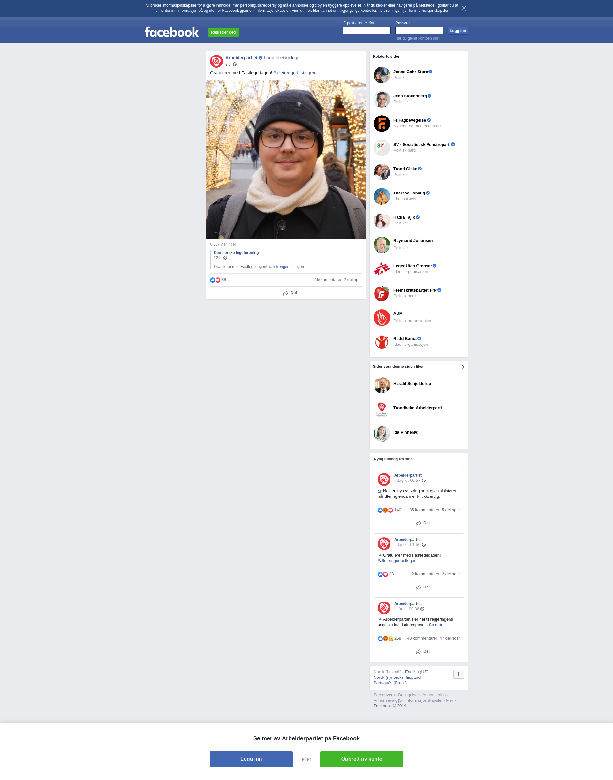Close the cookie notice banner
Screen dimensions: 613x780
point(464,8)
